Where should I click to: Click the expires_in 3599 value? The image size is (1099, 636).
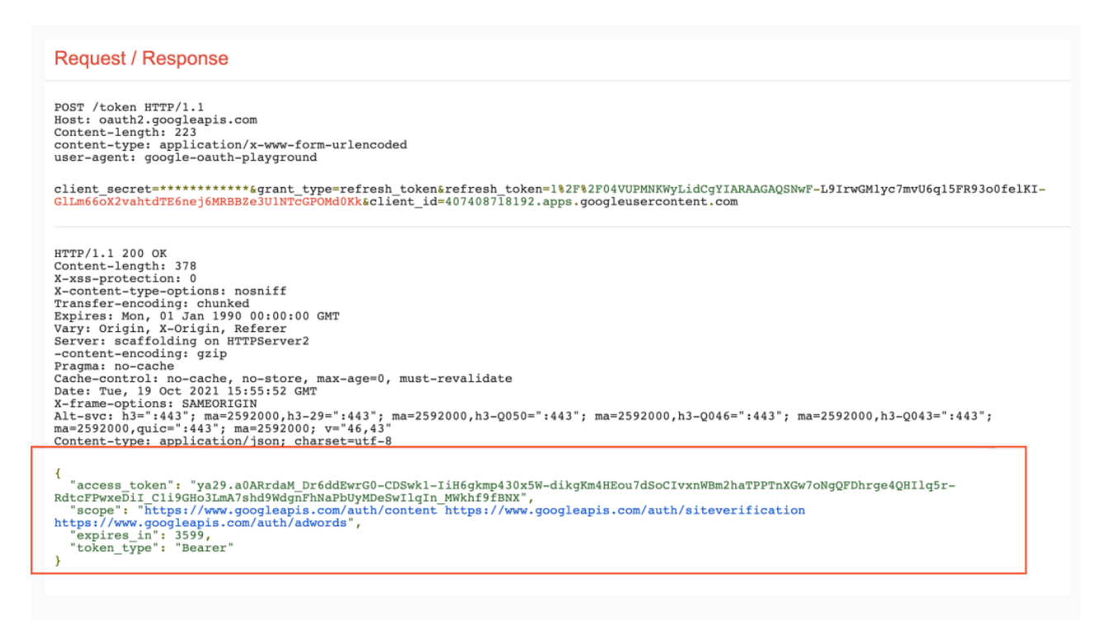point(192,535)
